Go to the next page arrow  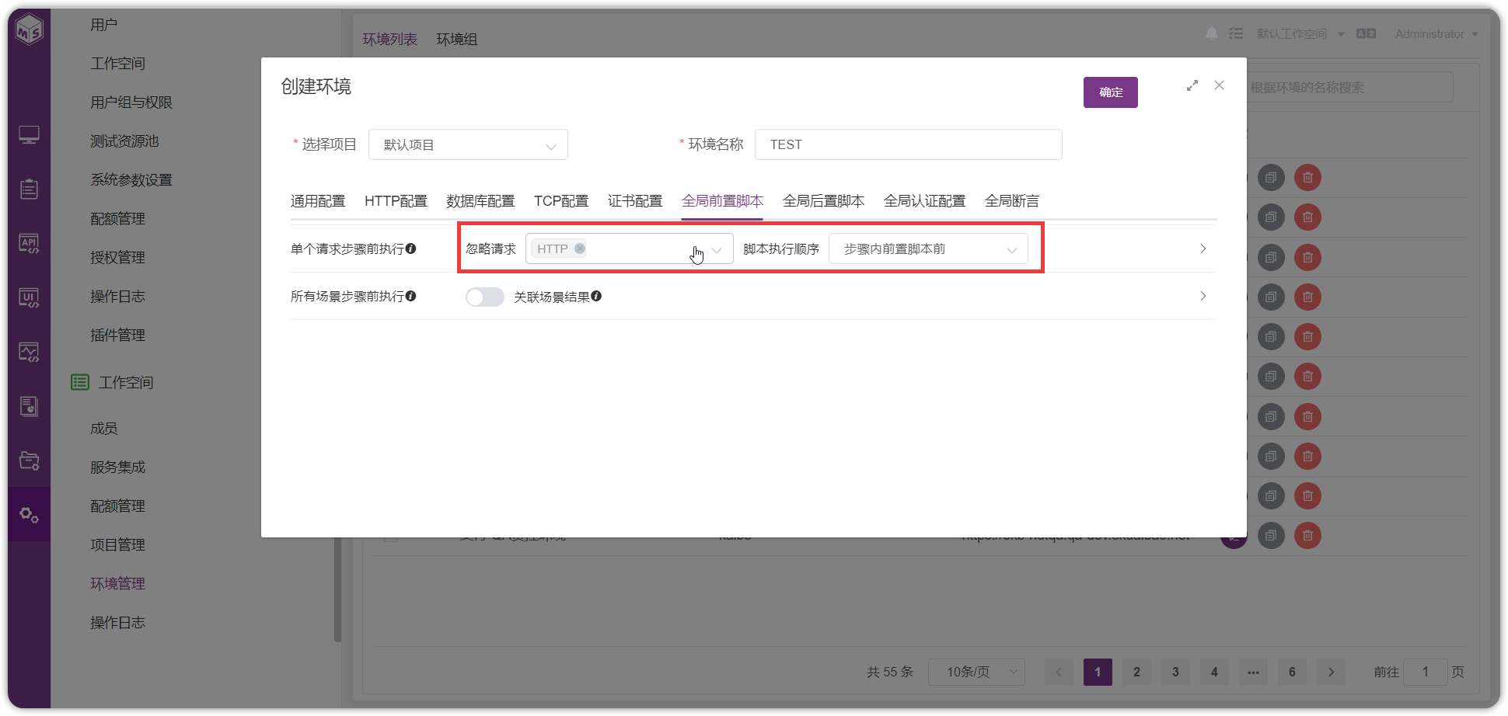click(x=1331, y=672)
